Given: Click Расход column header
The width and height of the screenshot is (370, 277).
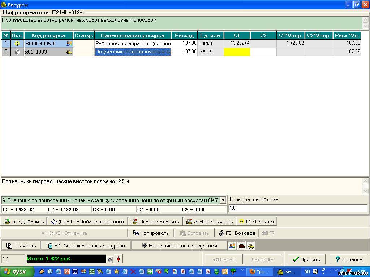Looking at the screenshot, I should [x=184, y=36].
